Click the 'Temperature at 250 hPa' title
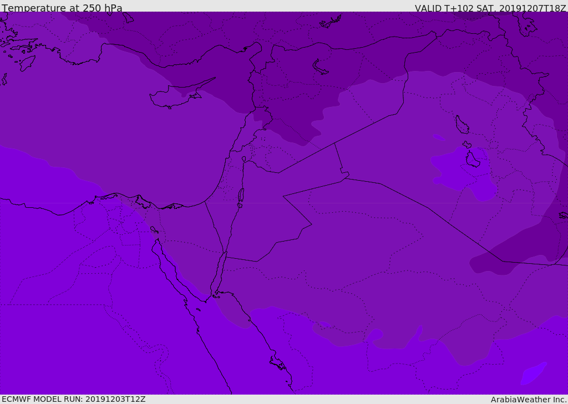Screen dimensions: 568x404 62,8
